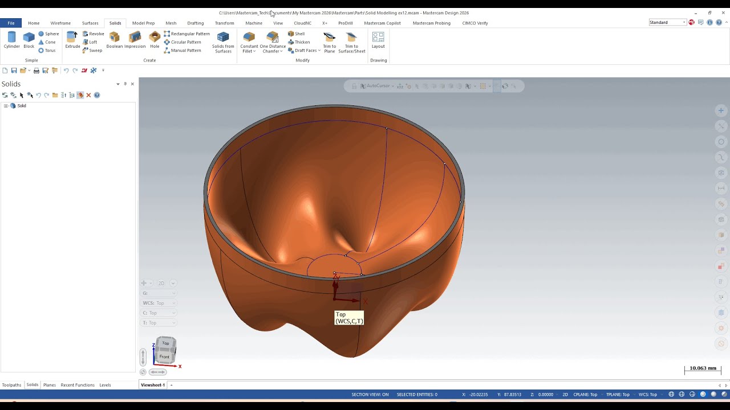
Task: Open Trim to Surface/Sheet tool
Action: [x=352, y=42]
